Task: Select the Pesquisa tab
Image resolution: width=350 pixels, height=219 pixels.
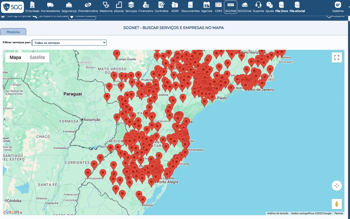Action: coord(13,32)
